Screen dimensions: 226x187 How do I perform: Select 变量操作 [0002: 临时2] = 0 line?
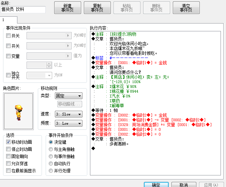(155, 134)
